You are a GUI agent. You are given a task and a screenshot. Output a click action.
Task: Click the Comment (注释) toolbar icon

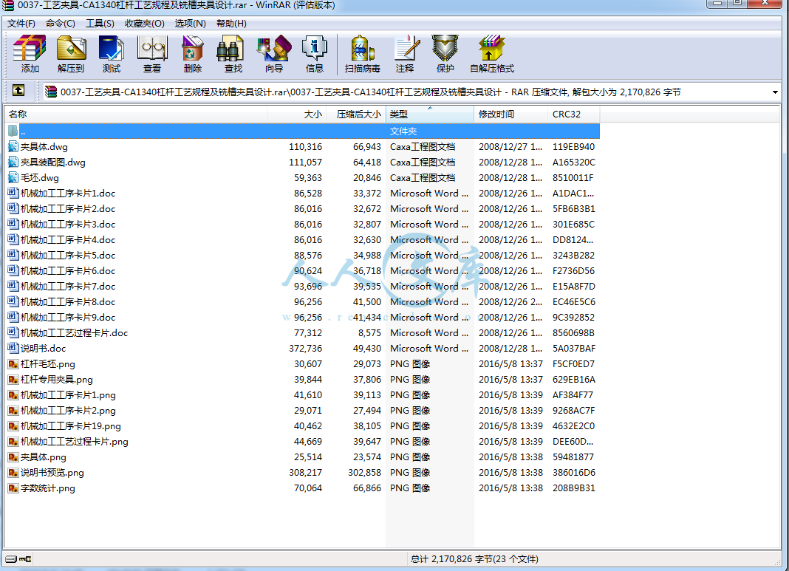405,53
